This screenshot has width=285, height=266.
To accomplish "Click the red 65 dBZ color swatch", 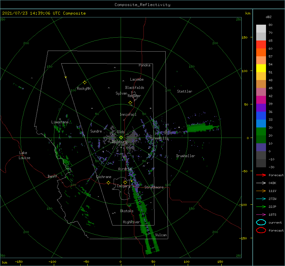I will click(261, 44).
